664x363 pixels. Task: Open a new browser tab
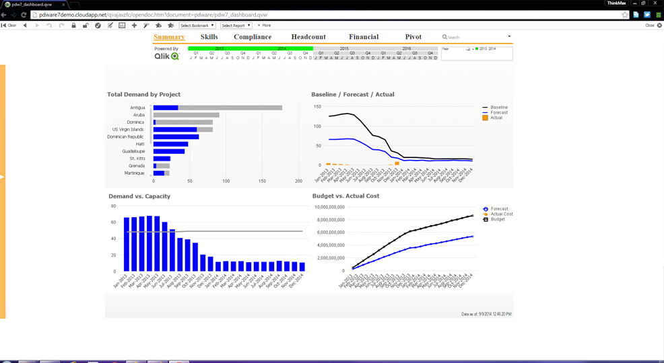pyautogui.click(x=75, y=5)
